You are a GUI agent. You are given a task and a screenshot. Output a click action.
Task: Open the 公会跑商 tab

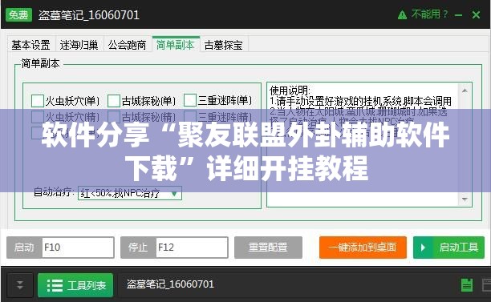(x=127, y=45)
